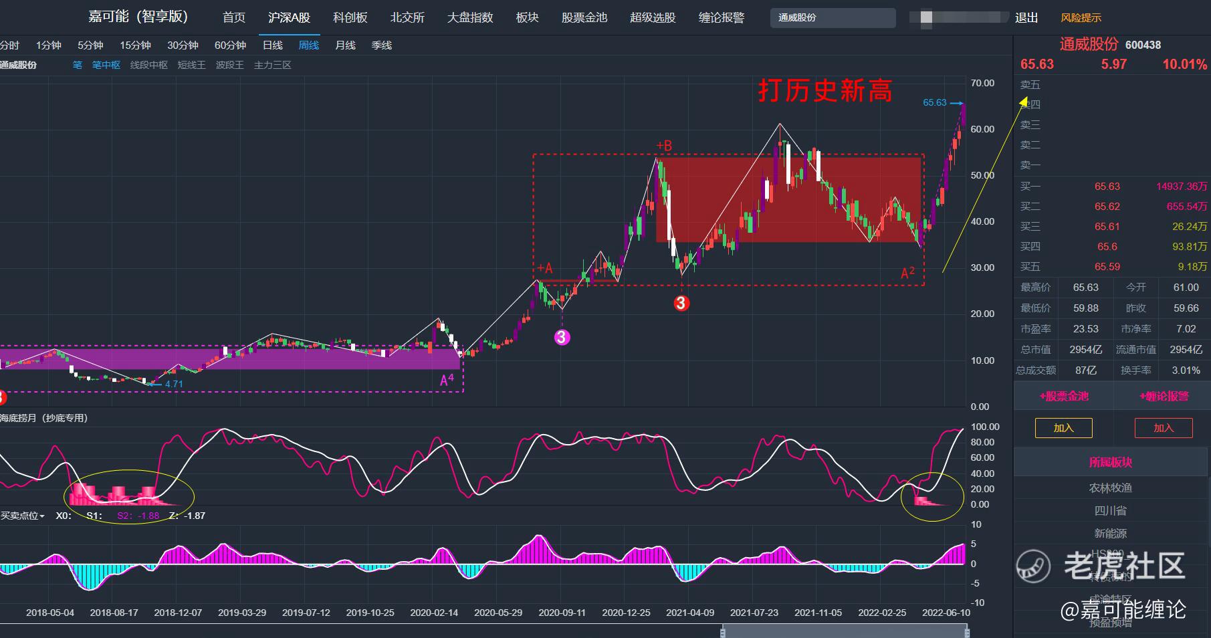This screenshot has height=638, width=1211.
Task: Switch chart to 60分钟 timeframe
Action: 230,45
